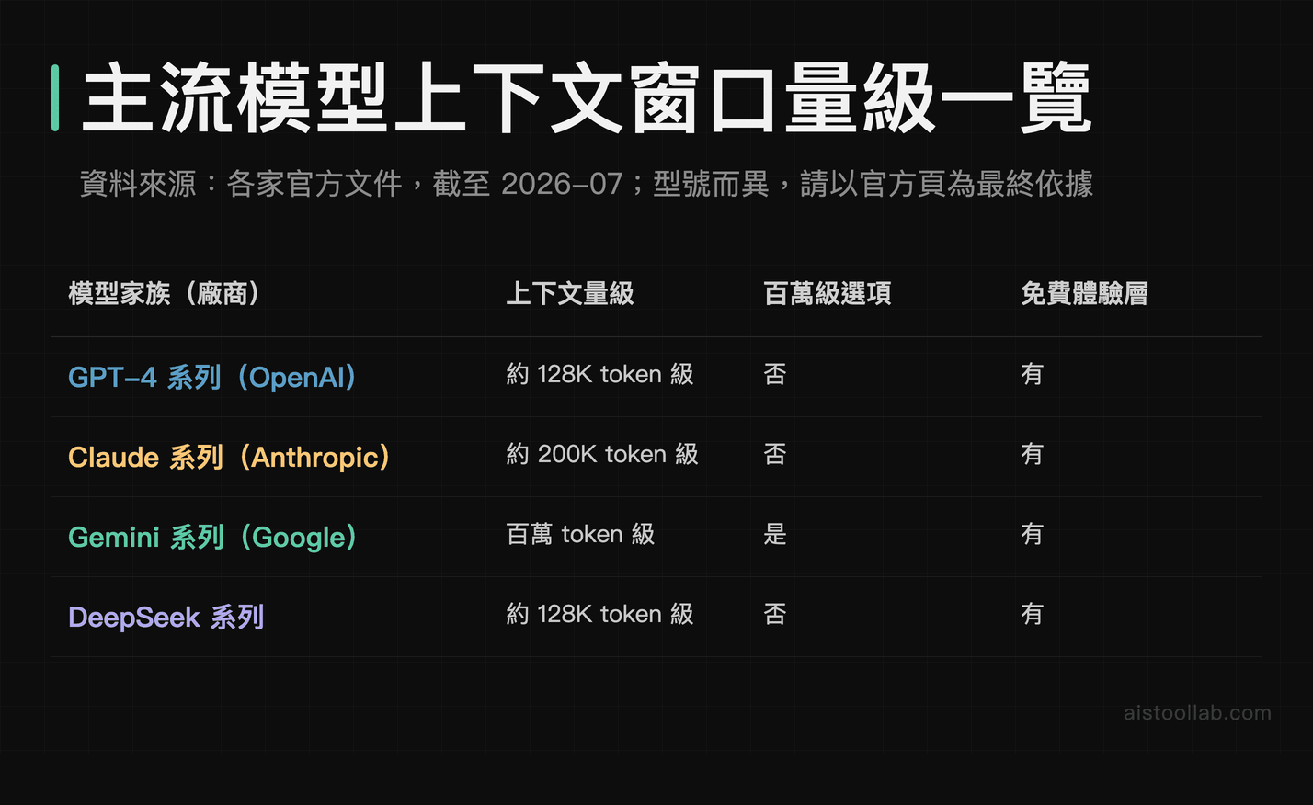Click 有 in the Claude row

(1033, 454)
